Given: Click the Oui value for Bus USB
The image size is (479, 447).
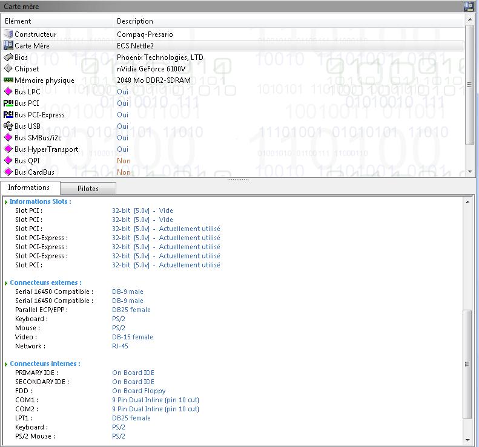Looking at the screenshot, I should coord(122,126).
